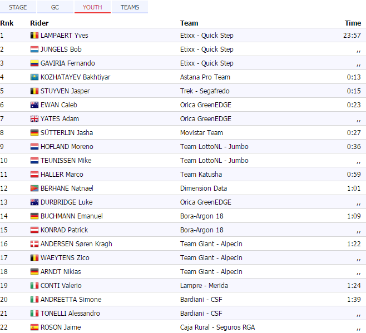This screenshot has width=366, height=333.
Task: Open rider SÜTTERLIN Jasha's page
Action: click(65, 133)
